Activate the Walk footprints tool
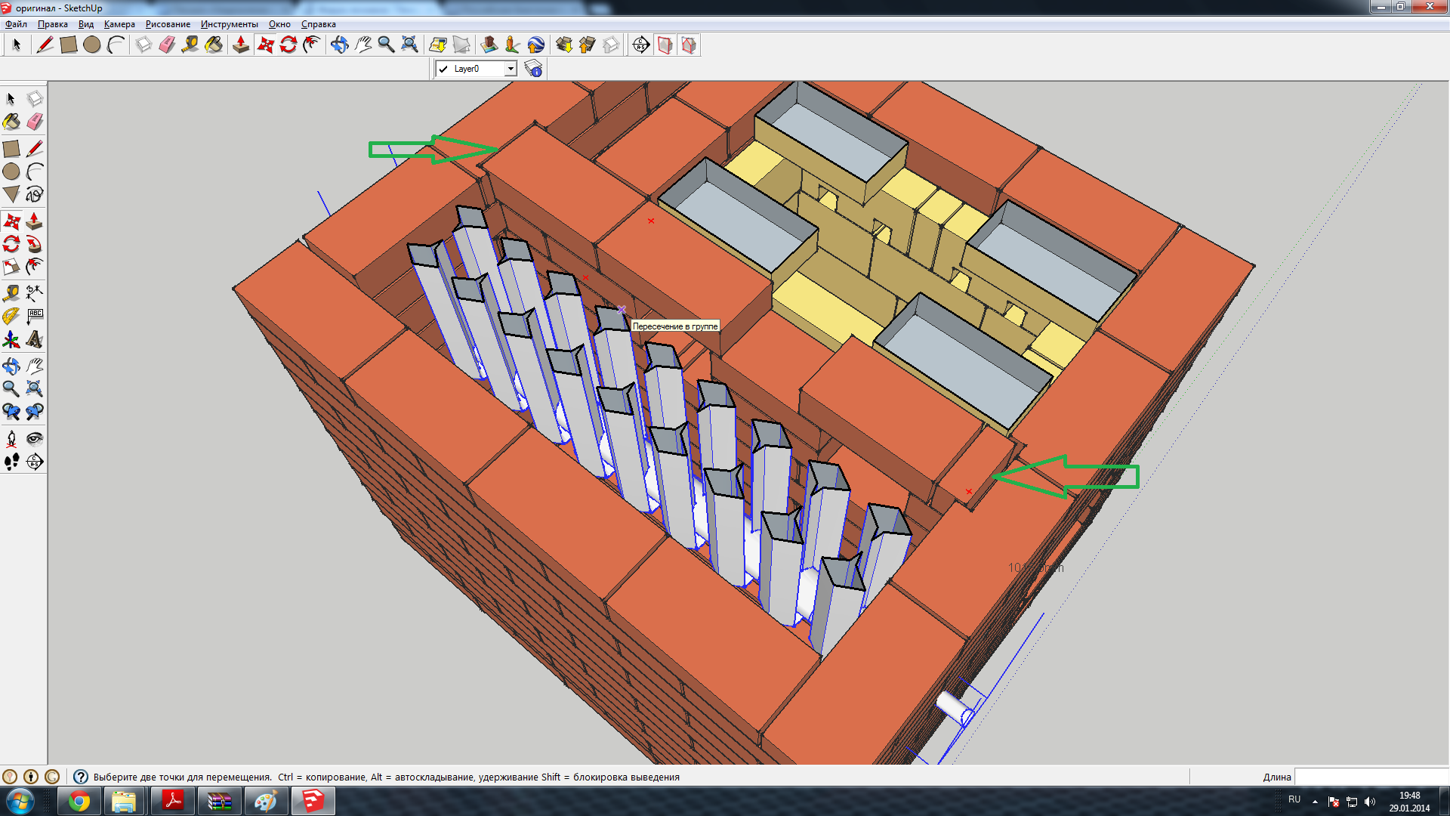Image resolution: width=1450 pixels, height=816 pixels. 11,462
